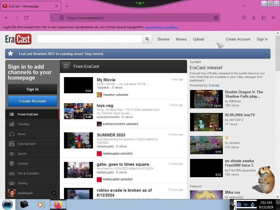Screen dimensions: 280x210
Task: Open the media player taskbar icon
Action: point(41,205)
